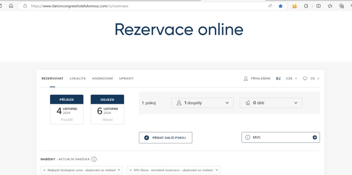Image resolution: width=352 pixels, height=175 pixels.
Task: Select the Rezervovat tab
Action: click(x=52, y=79)
